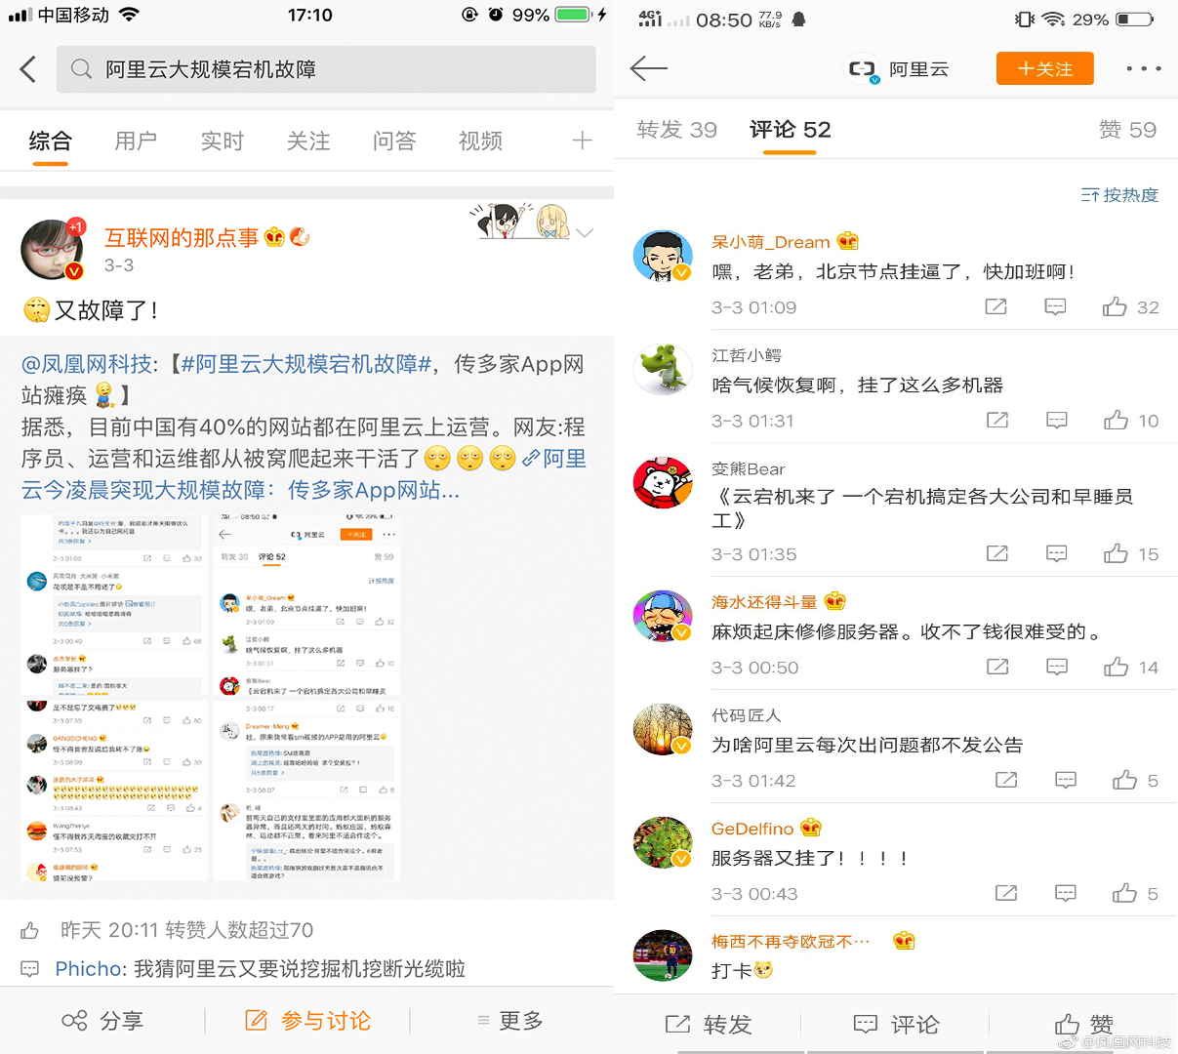This screenshot has height=1054, width=1178.
Task: Tap 参与讨论 button
Action: 307,1021
